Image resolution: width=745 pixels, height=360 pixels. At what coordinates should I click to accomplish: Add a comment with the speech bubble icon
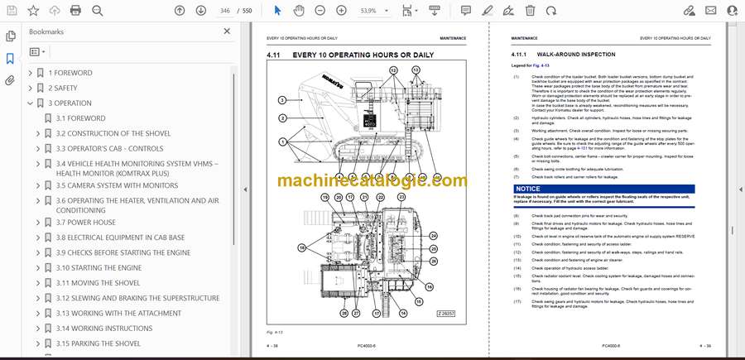click(466, 11)
